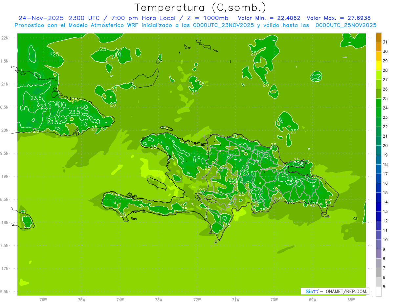Select the "17N" latitude label

pyautogui.click(x=5, y=269)
